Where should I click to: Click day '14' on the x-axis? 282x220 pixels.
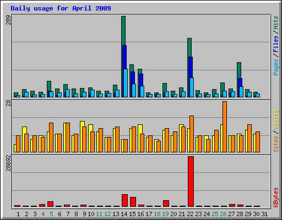(x=124, y=214)
